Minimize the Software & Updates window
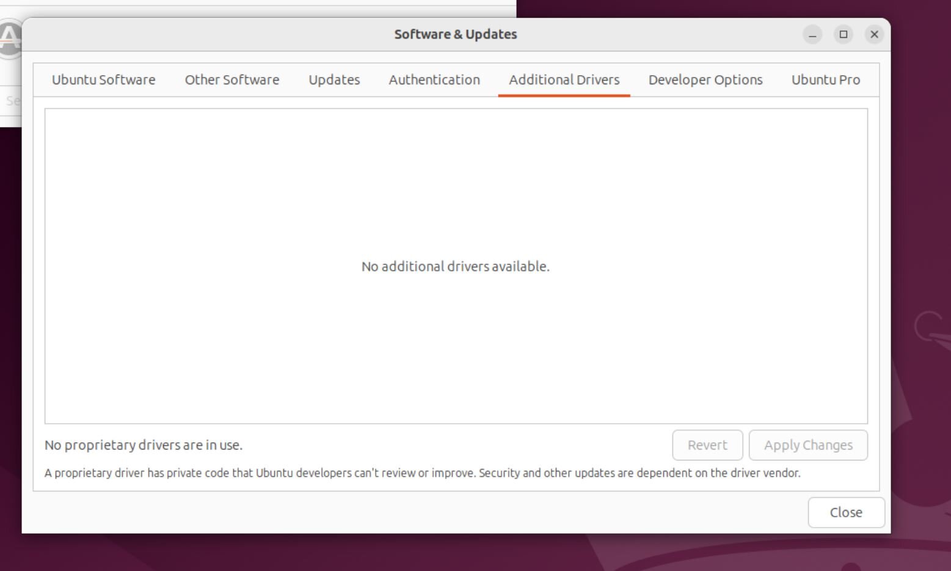Image resolution: width=951 pixels, height=571 pixels. tap(812, 35)
